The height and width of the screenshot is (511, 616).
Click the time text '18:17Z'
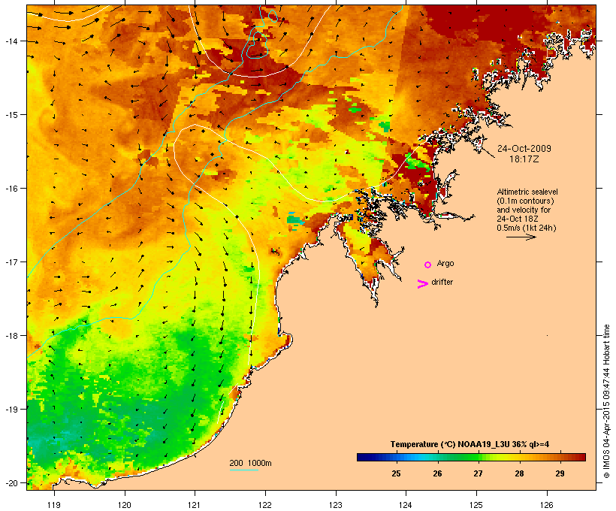coord(524,159)
